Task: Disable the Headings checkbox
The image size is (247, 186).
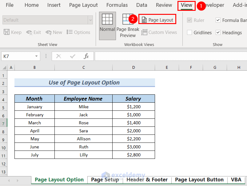Action: pyautogui.click(x=218, y=32)
